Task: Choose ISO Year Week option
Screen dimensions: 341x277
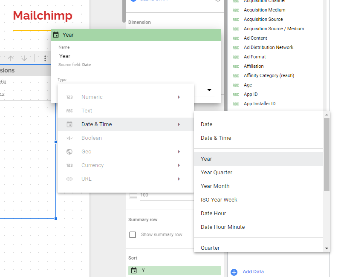Action: 219,200
